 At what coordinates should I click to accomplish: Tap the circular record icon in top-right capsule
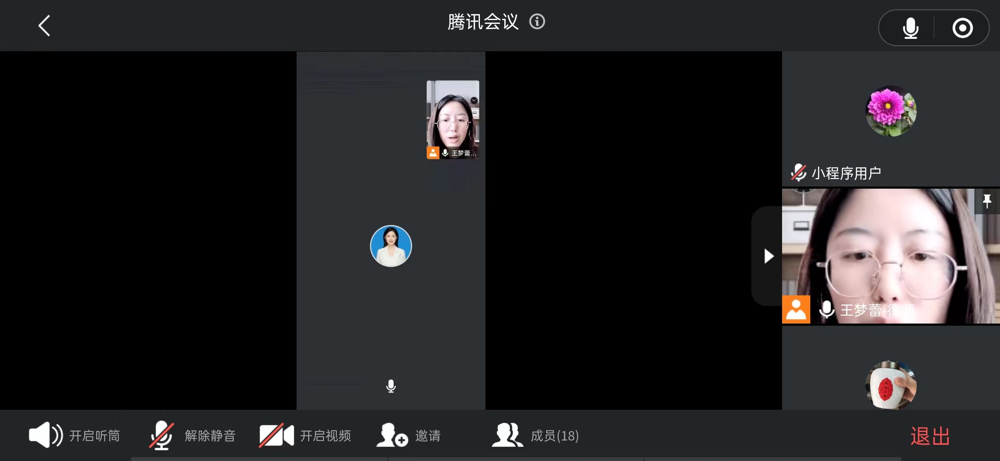[x=962, y=28]
